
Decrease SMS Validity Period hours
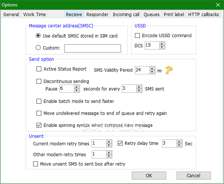(x=152, y=72)
